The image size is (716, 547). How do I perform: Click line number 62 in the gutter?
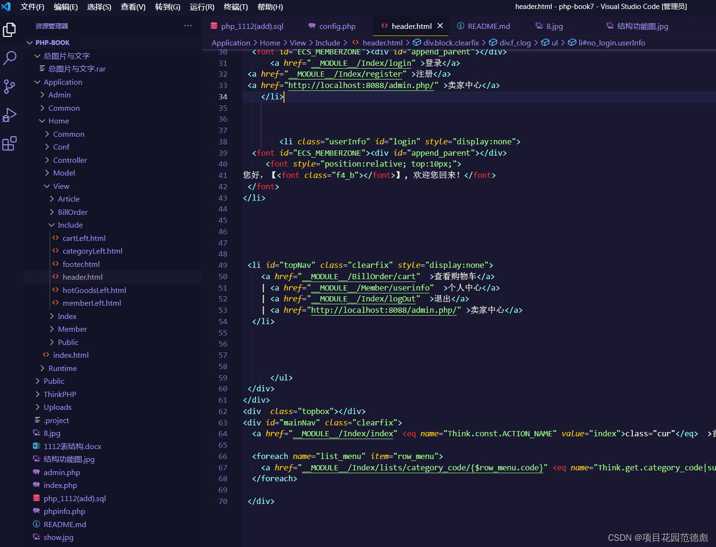223,411
